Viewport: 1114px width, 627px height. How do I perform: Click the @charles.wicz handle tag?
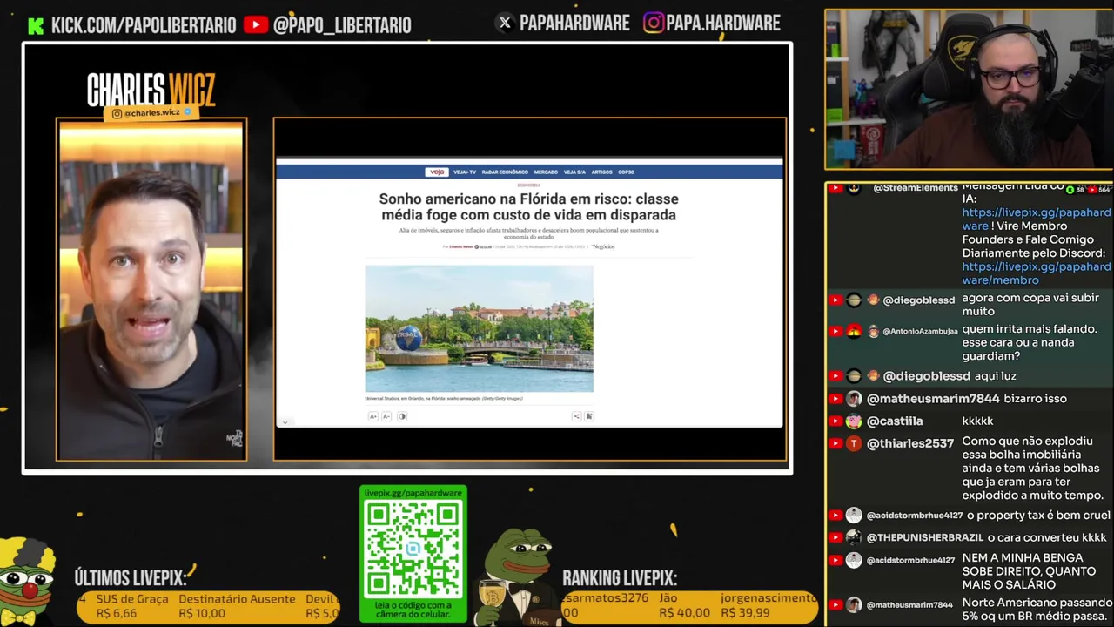point(151,113)
